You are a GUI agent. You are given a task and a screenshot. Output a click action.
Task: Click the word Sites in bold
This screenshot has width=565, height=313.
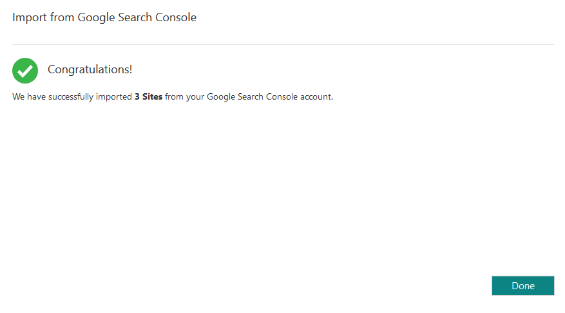pos(152,97)
